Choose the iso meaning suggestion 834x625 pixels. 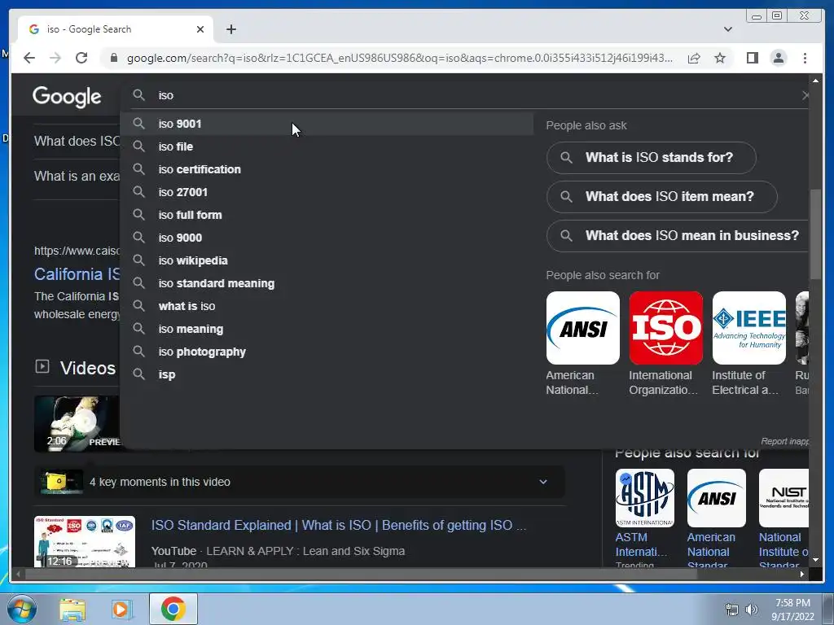(x=327, y=330)
